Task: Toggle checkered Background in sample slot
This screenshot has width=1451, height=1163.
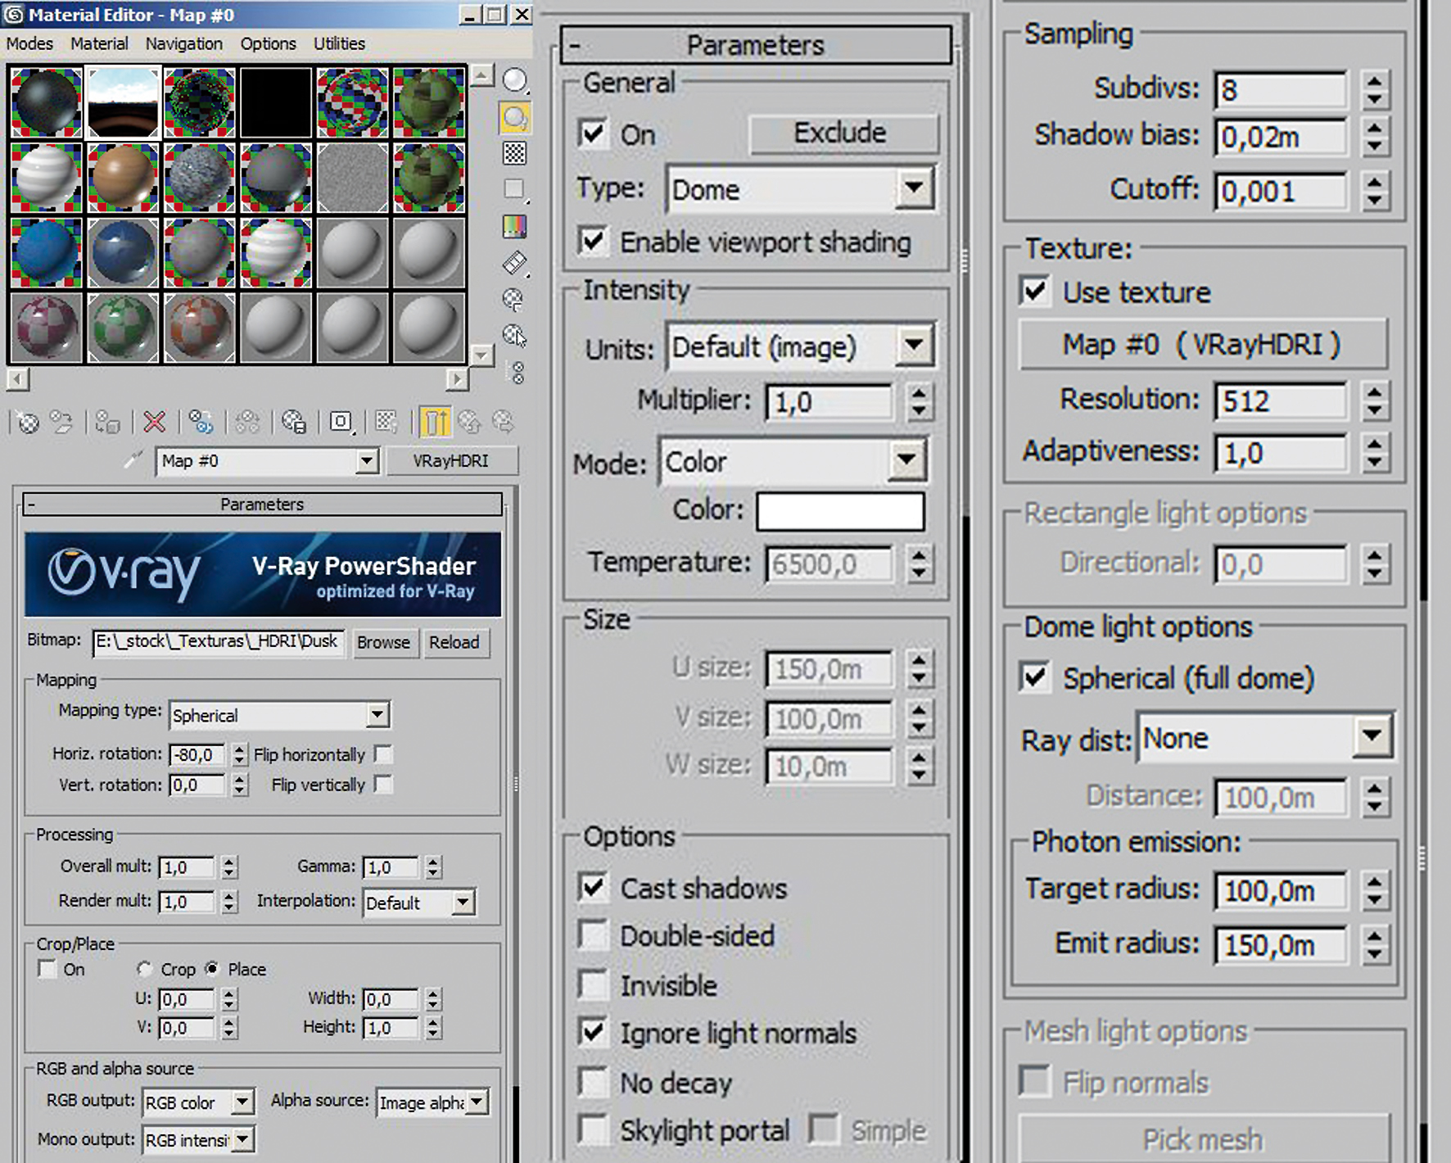Action: tap(514, 153)
